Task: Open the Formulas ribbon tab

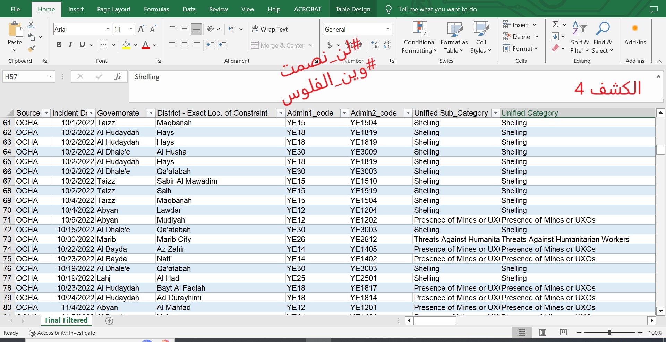Action: (x=156, y=9)
